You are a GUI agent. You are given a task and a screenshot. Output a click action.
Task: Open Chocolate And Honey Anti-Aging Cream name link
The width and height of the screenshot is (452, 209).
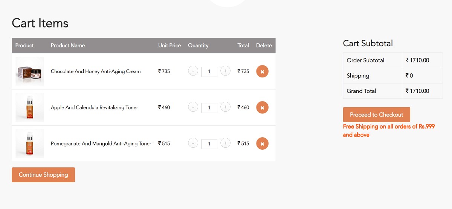point(96,71)
